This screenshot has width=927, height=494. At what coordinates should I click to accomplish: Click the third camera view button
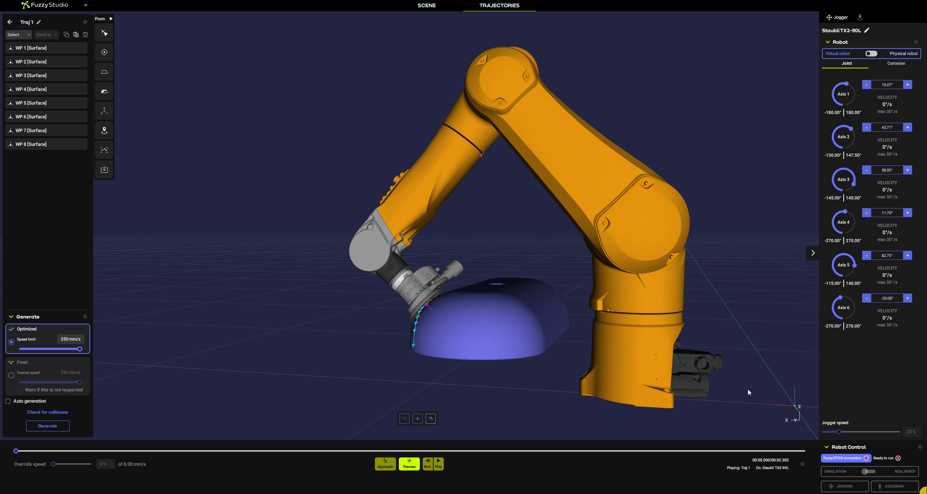pos(431,419)
